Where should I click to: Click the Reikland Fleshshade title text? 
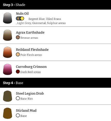tap(32, 50)
